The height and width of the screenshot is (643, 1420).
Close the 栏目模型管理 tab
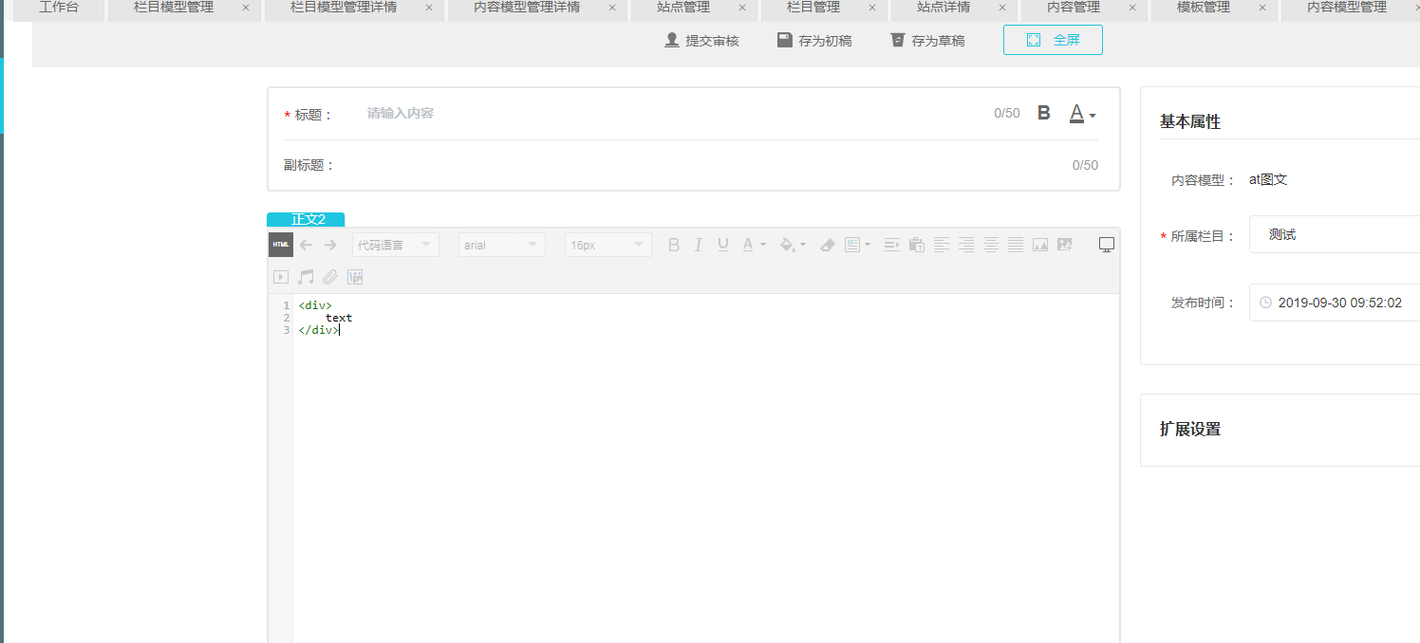pos(246,8)
